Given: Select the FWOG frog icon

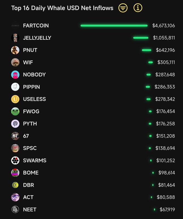Looking at the screenshot, I should point(15,111).
